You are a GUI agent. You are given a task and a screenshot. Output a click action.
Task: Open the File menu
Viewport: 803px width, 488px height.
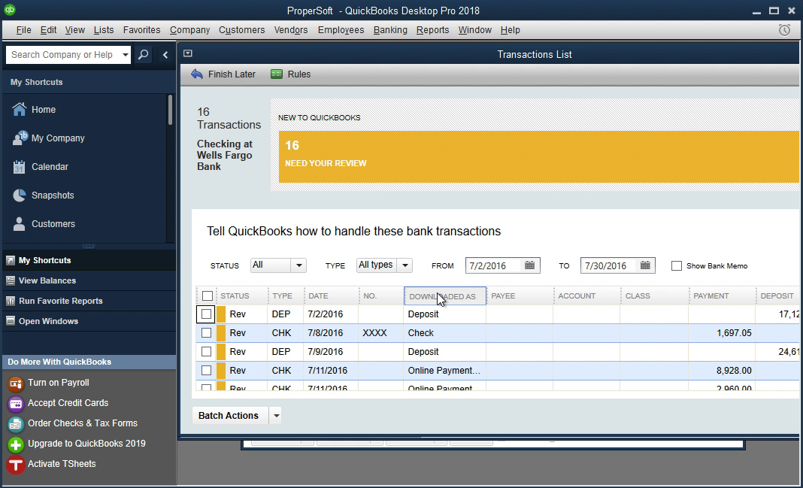point(23,30)
